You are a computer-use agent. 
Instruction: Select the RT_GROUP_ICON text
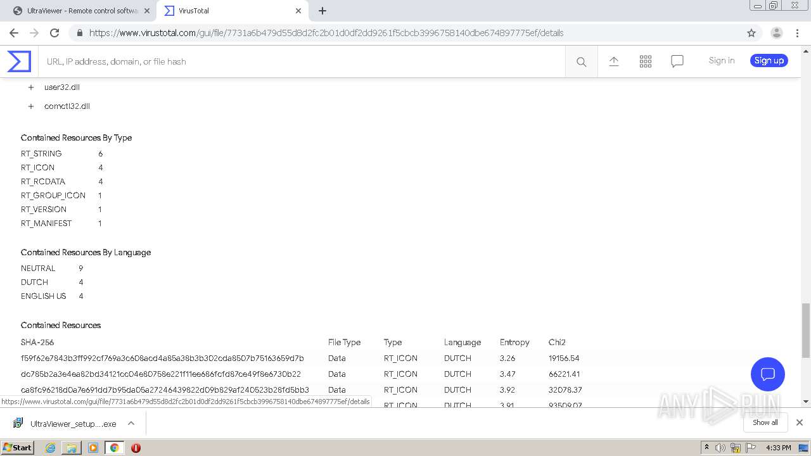(x=53, y=196)
